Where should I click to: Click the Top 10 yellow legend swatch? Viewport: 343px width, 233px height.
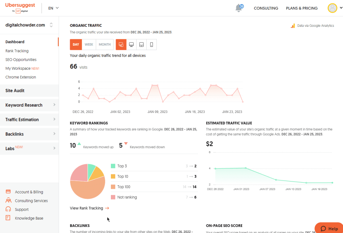click(x=113, y=176)
